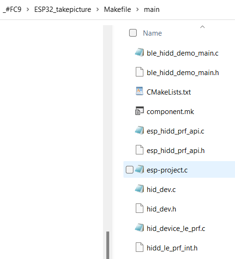Select the file name hidd_le_prf_int.h

point(172,248)
